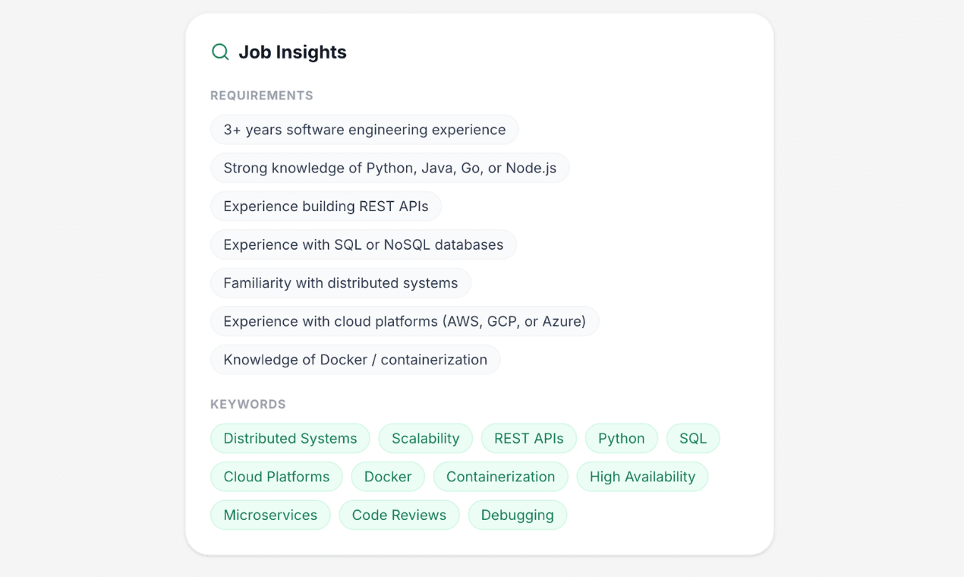This screenshot has height=577, width=964.
Task: Select the 3+ years experience requirement pill
Action: [x=364, y=129]
